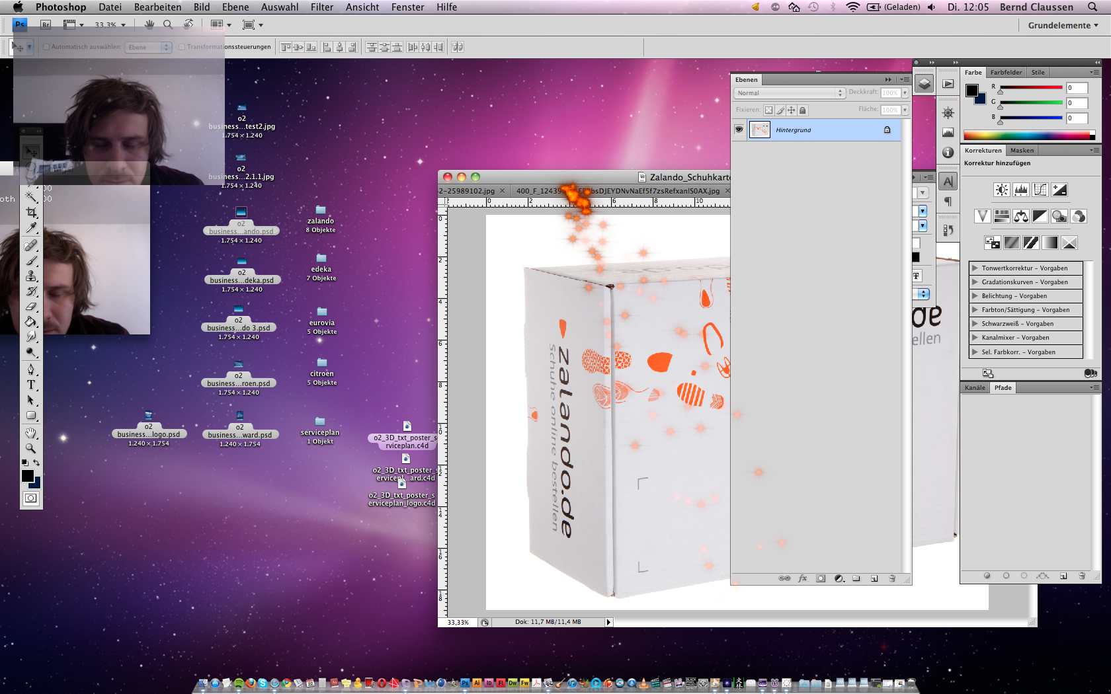Screen dimensions: 1111x694
Task: Create a new layer in Ebenen panel
Action: click(x=874, y=578)
